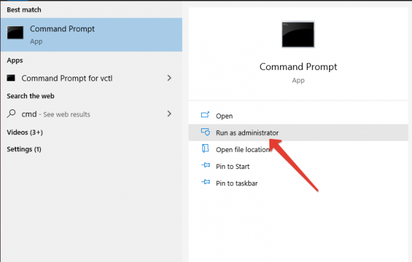Click the folder icon for Open file location
The image size is (412, 262).
[x=204, y=149]
